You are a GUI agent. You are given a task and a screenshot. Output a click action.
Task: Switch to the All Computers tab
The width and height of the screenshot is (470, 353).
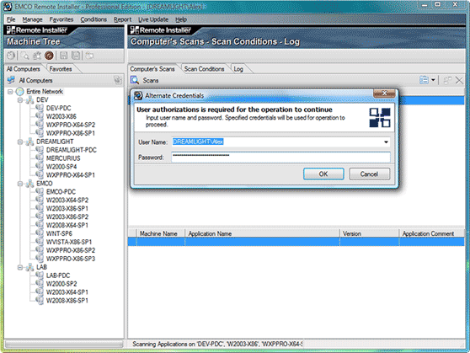point(24,69)
